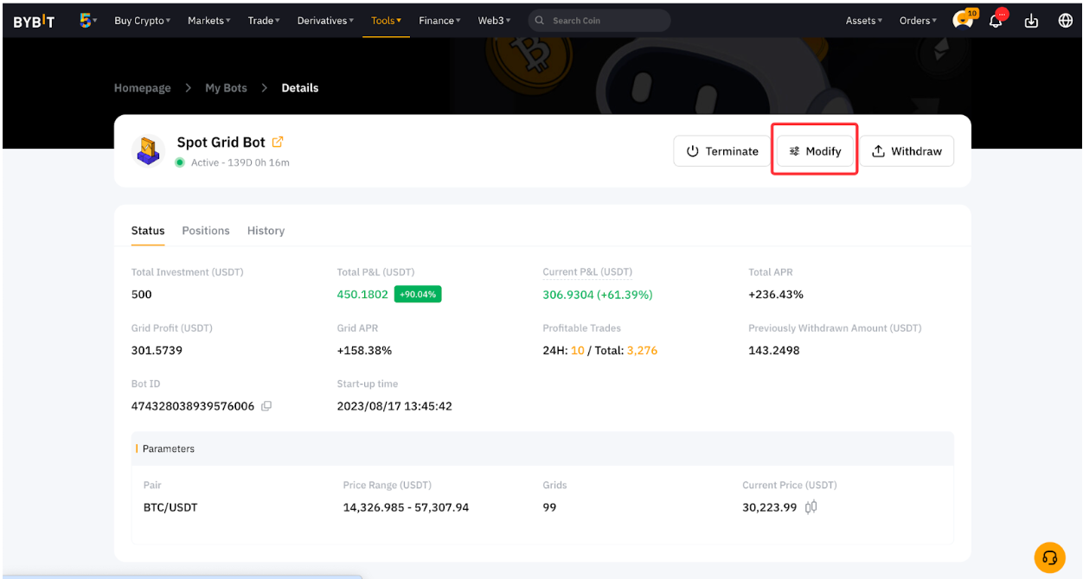Open the Assets dropdown
Image resolution: width=1083 pixels, height=579 pixels.
(864, 21)
